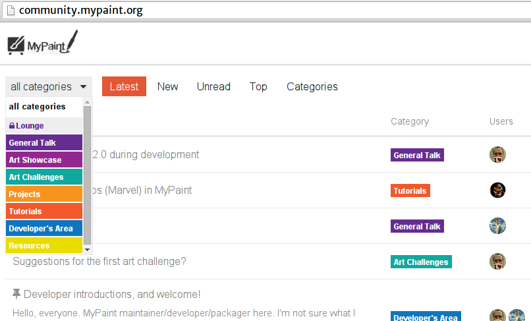531x321 pixels.
Task: Click General Talk badge in third topic row
Action: tap(417, 226)
